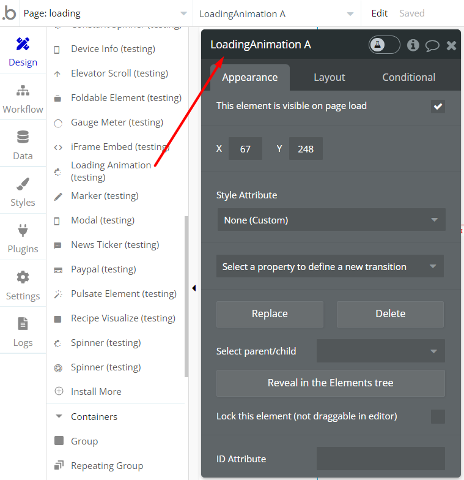Click the Repeating Group icon
The image size is (464, 480).
(59, 465)
